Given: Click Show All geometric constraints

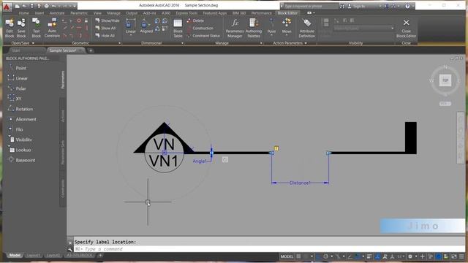Looking at the screenshot, I should click(105, 28).
